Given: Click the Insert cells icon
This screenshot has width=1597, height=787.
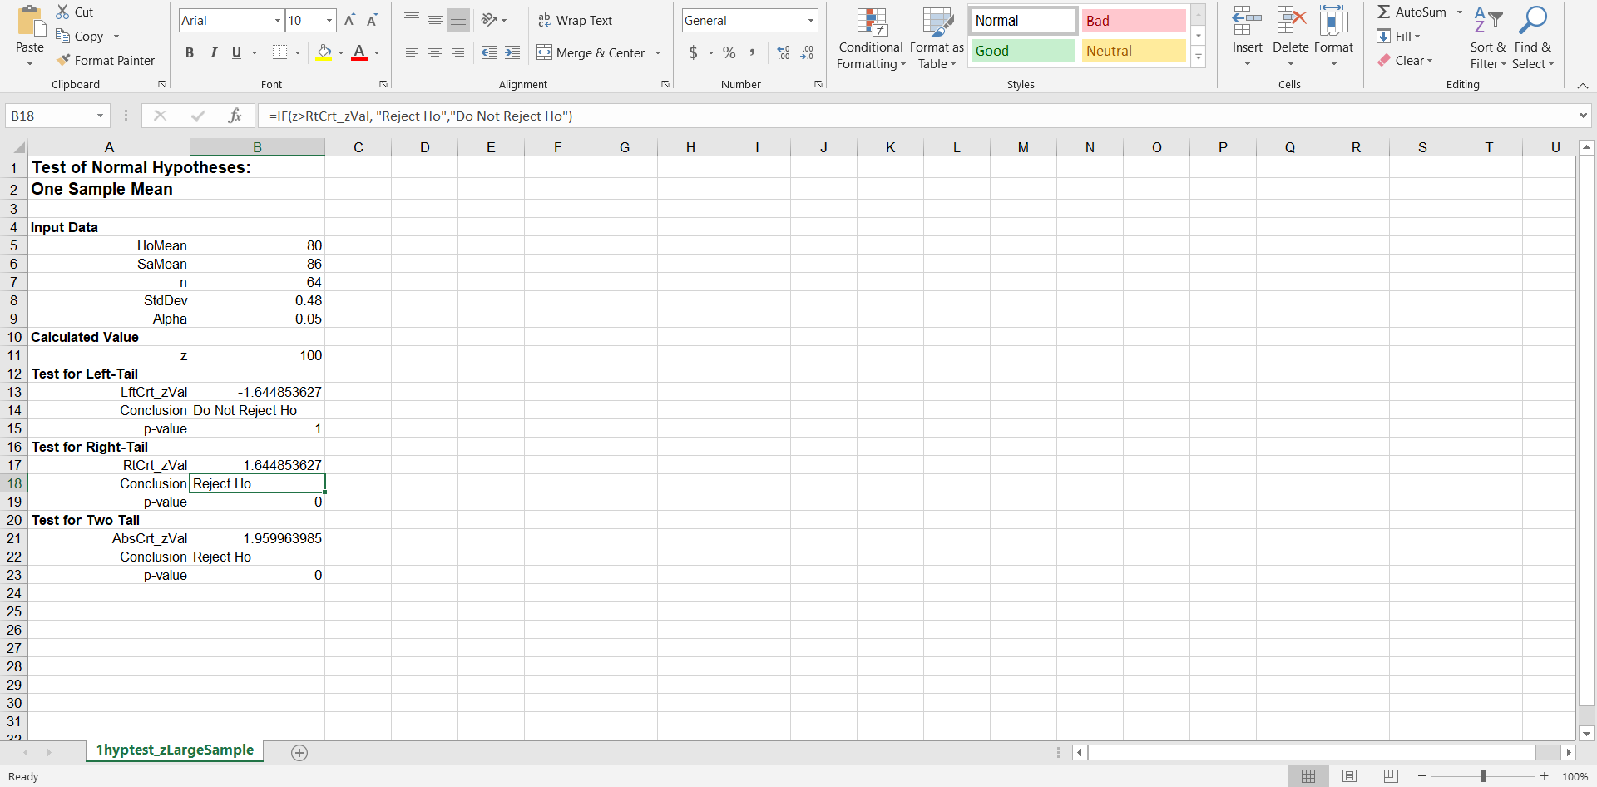Looking at the screenshot, I should pyautogui.click(x=1247, y=21).
